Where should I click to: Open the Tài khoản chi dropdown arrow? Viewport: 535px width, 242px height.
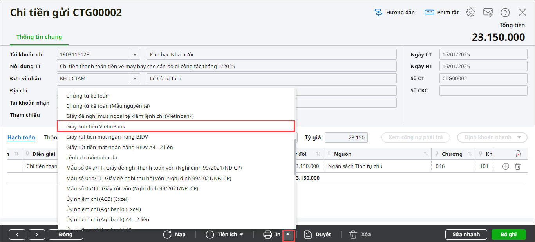pyautogui.click(x=135, y=54)
